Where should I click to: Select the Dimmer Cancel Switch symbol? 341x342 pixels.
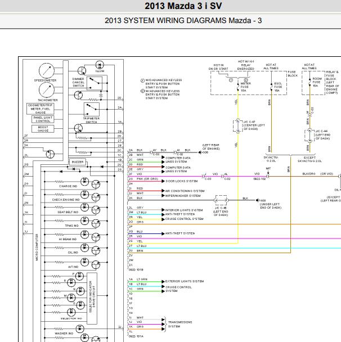[x=95, y=83]
